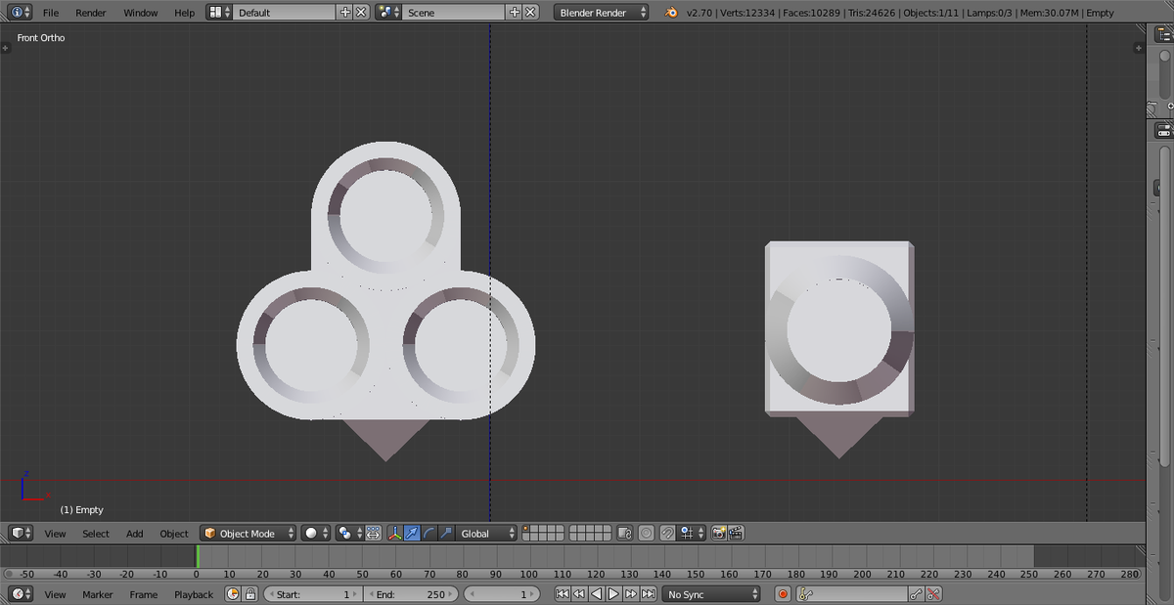Open the Help menu
The height and width of the screenshot is (605, 1174).
(184, 13)
